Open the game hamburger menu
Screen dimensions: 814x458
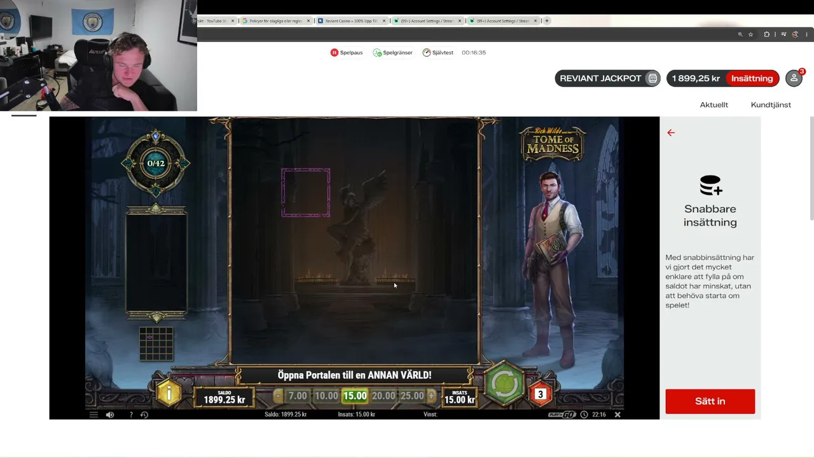pyautogui.click(x=93, y=415)
